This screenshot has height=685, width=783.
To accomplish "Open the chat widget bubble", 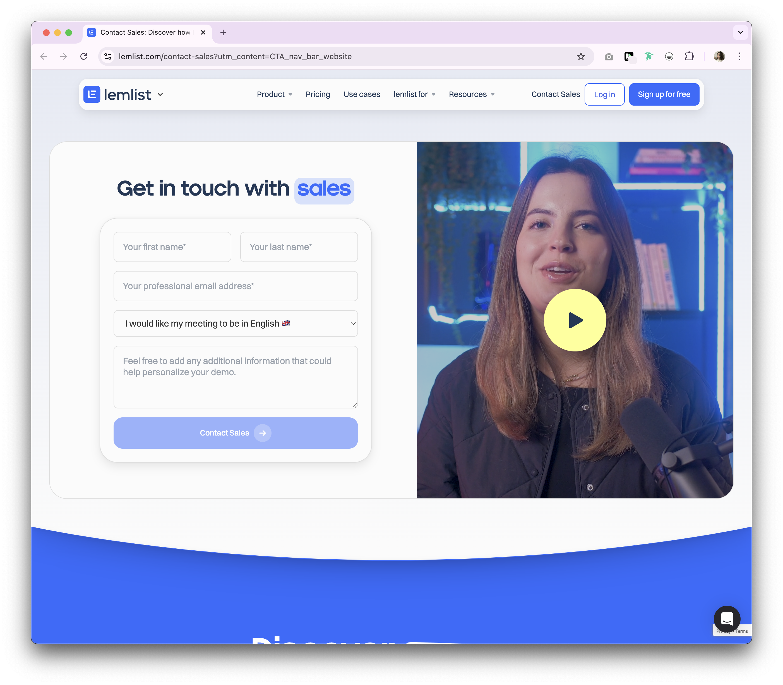I will (727, 619).
